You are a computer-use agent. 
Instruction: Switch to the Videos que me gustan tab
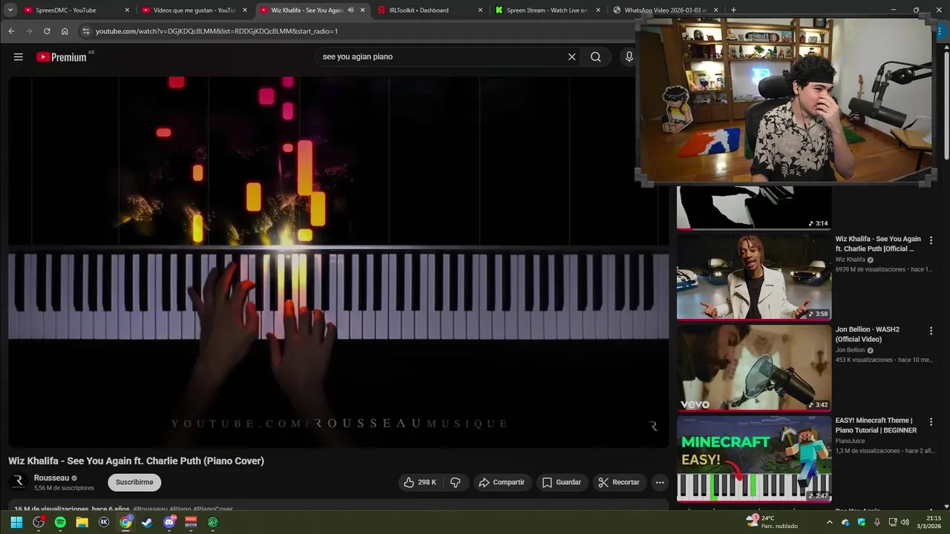point(193,10)
